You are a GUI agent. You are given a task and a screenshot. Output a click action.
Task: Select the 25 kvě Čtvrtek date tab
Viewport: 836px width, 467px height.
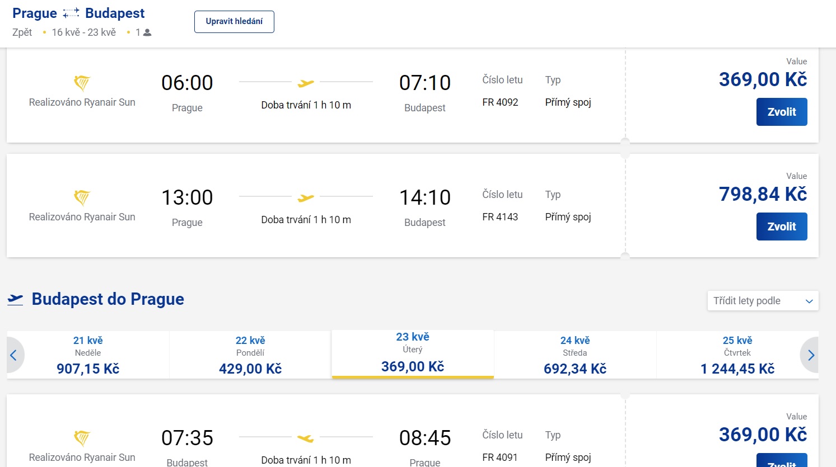[737, 355]
